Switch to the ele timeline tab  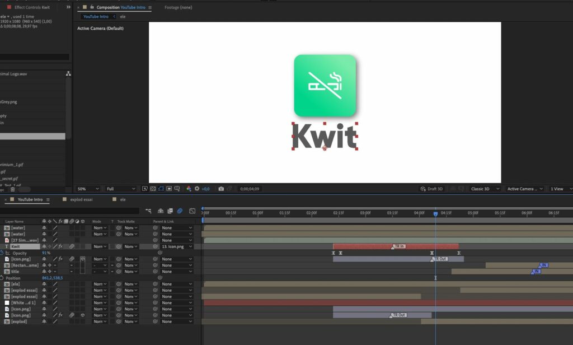(x=123, y=199)
